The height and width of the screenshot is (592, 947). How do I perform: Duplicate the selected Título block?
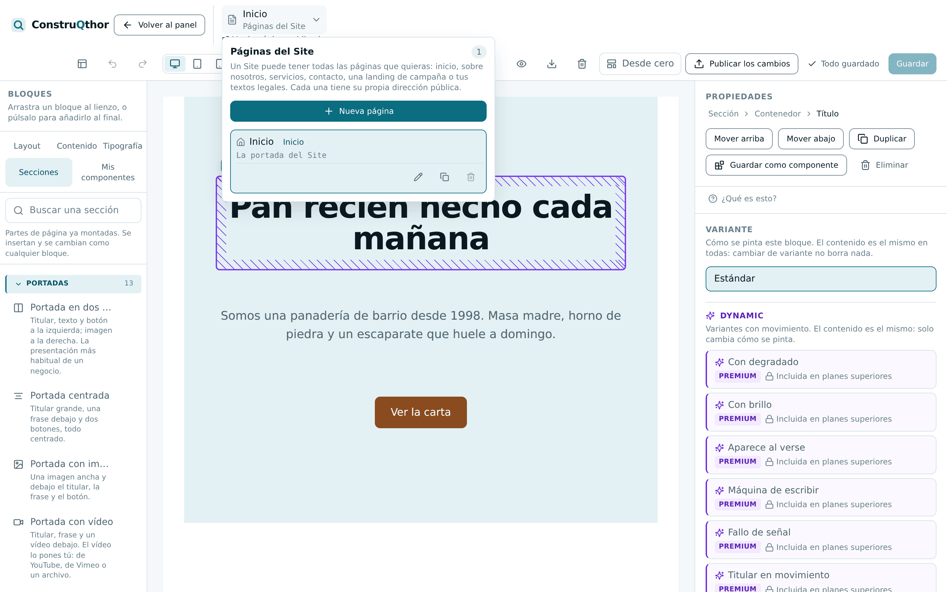[x=882, y=138]
